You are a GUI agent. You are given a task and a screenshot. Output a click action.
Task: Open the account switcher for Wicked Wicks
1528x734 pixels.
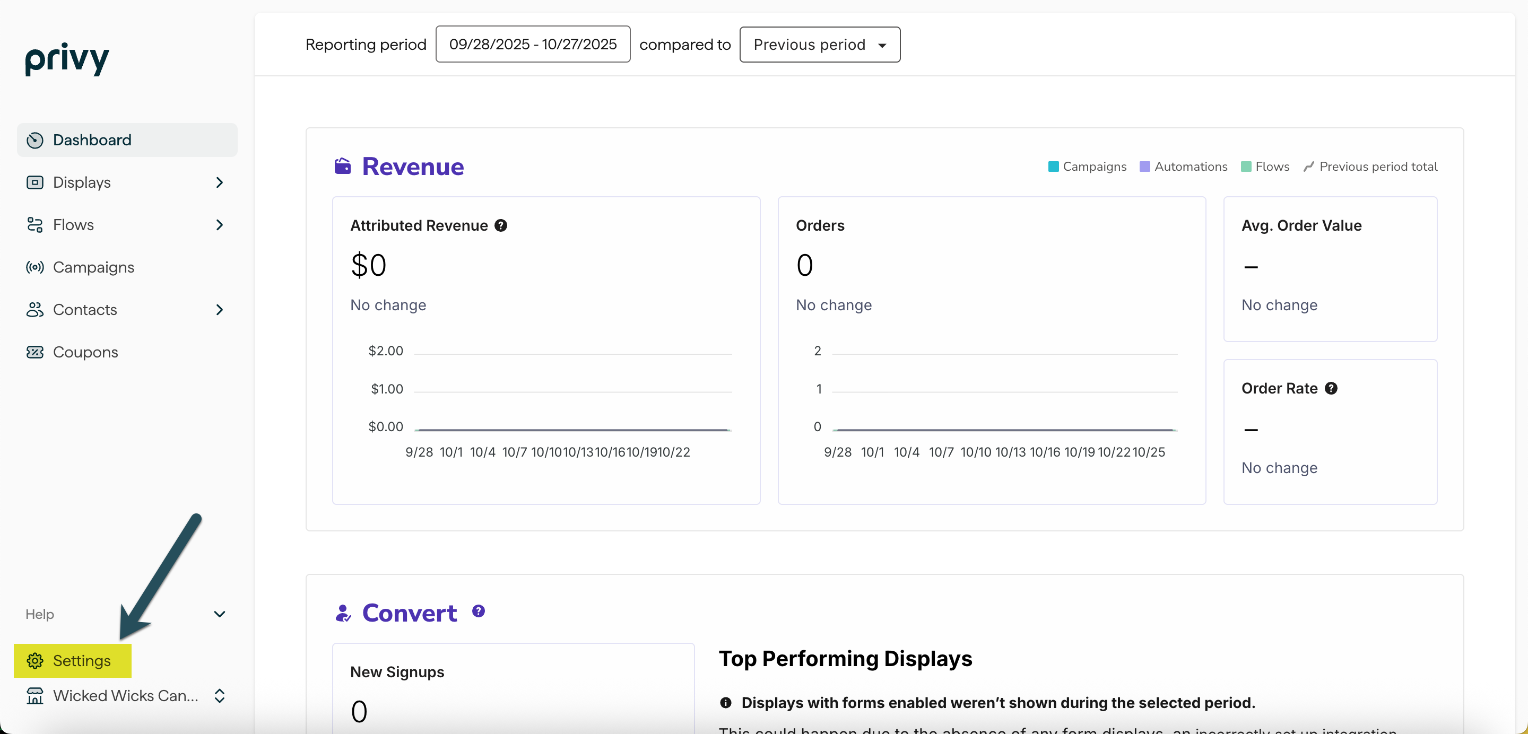point(219,696)
